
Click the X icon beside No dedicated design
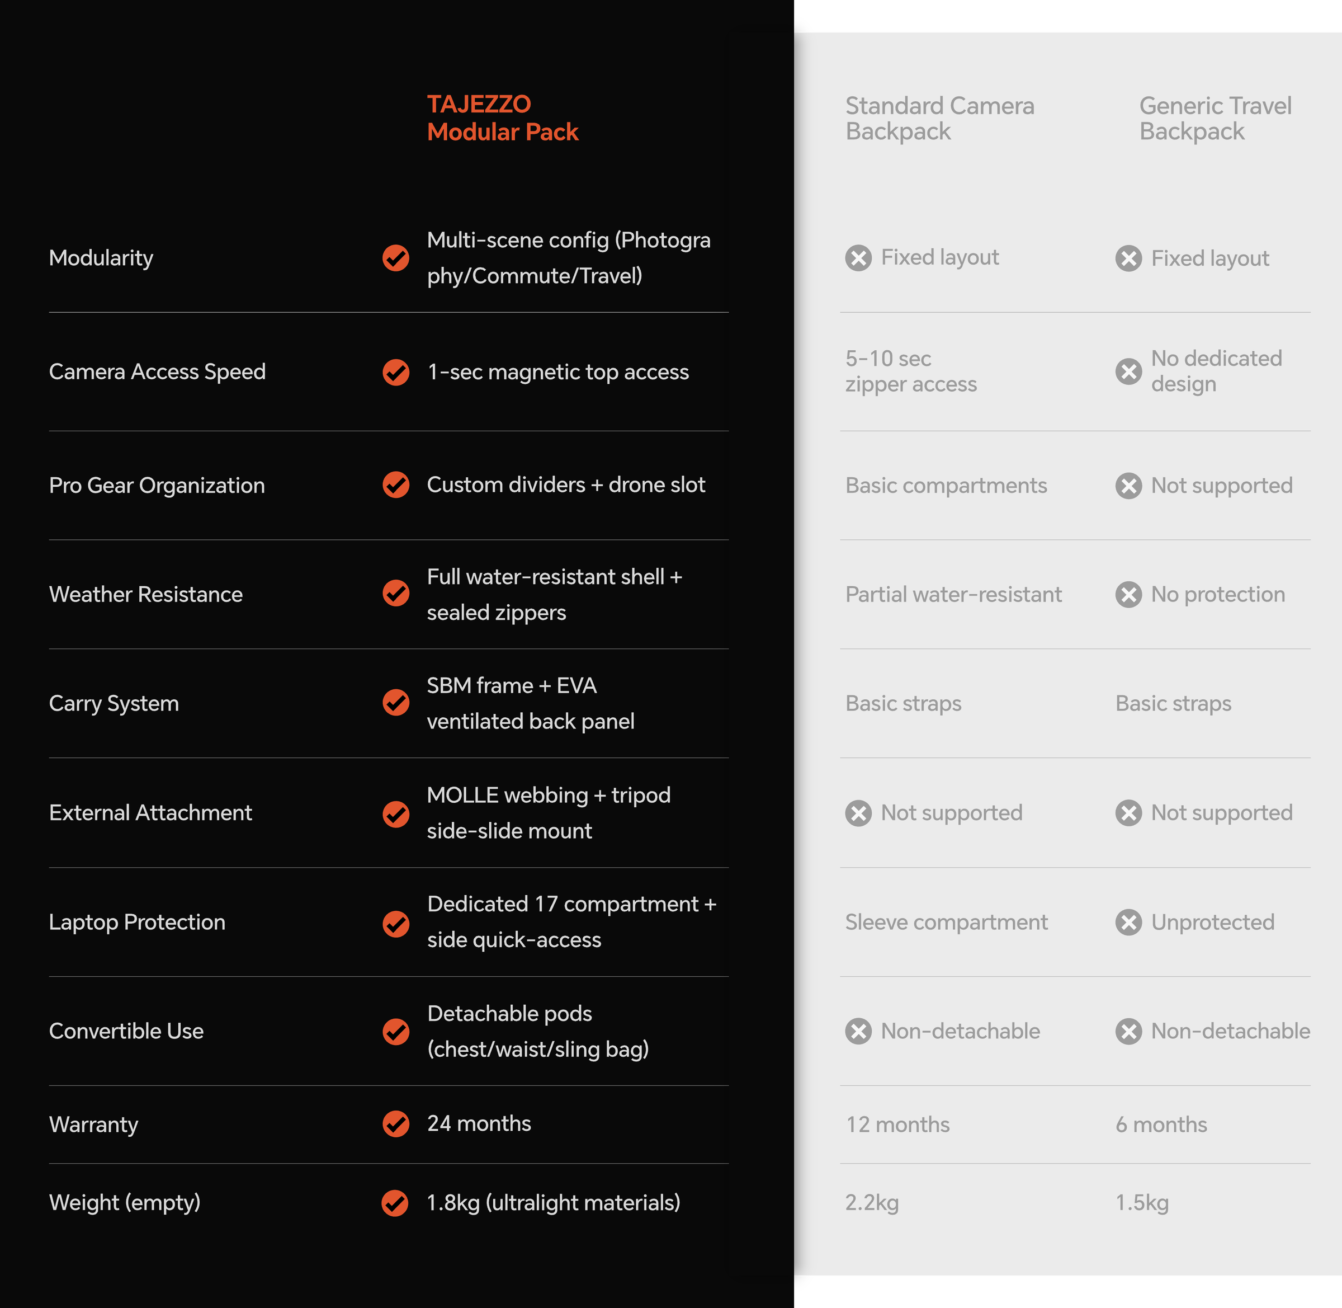[x=1128, y=371]
